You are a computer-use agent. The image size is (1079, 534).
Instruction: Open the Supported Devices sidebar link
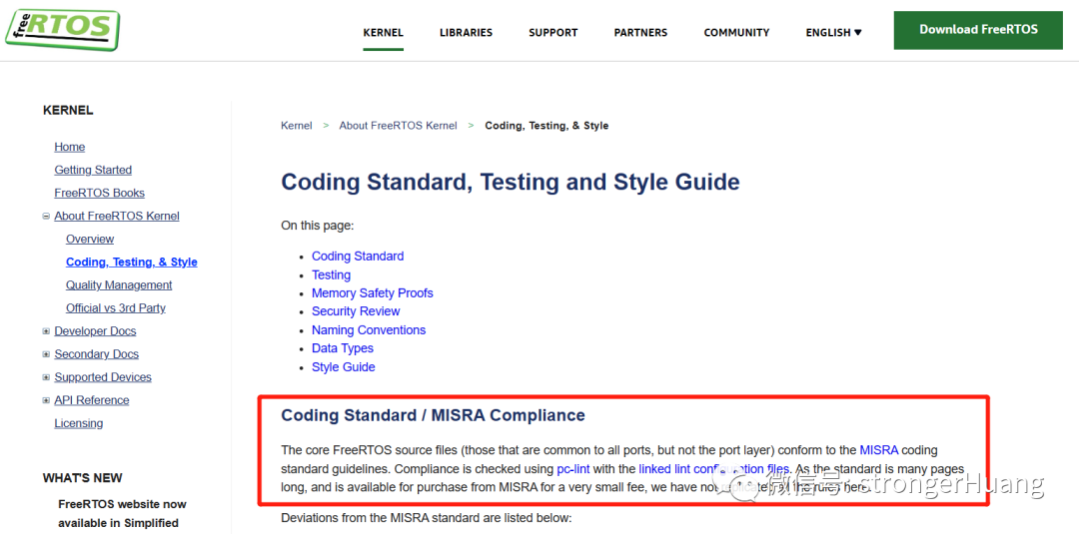pyautogui.click(x=103, y=377)
